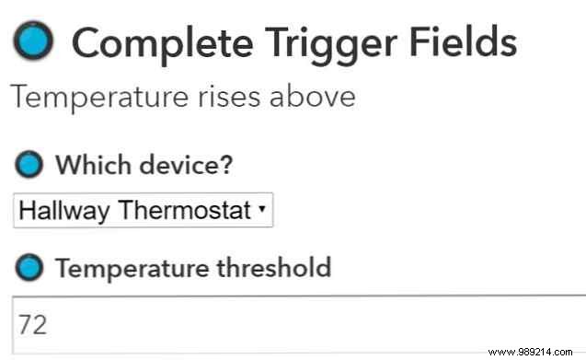Click the word Hallway in the device selector
The width and height of the screenshot is (586, 360).
click(64, 211)
